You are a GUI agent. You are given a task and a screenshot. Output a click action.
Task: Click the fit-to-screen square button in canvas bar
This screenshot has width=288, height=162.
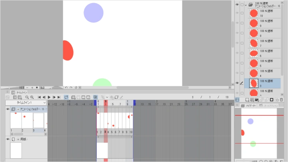click(37, 88)
